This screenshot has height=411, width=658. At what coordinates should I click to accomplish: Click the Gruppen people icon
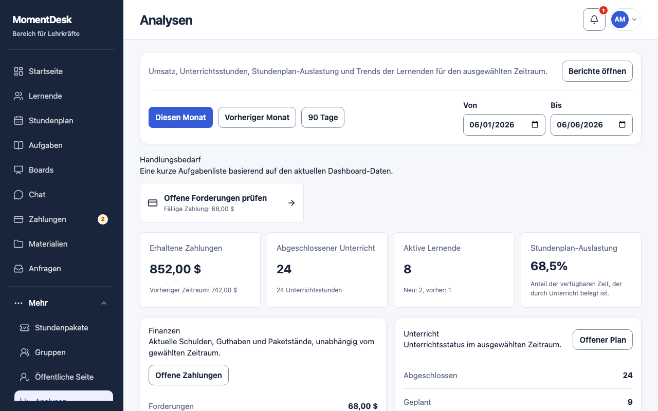pos(25,352)
